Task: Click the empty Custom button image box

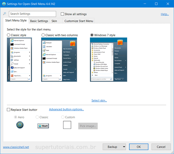Action: coord(67,125)
